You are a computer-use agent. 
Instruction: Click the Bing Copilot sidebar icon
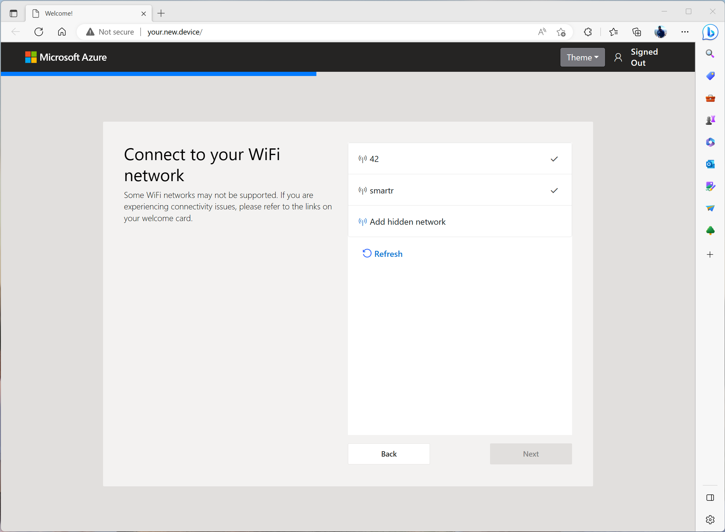[710, 32]
